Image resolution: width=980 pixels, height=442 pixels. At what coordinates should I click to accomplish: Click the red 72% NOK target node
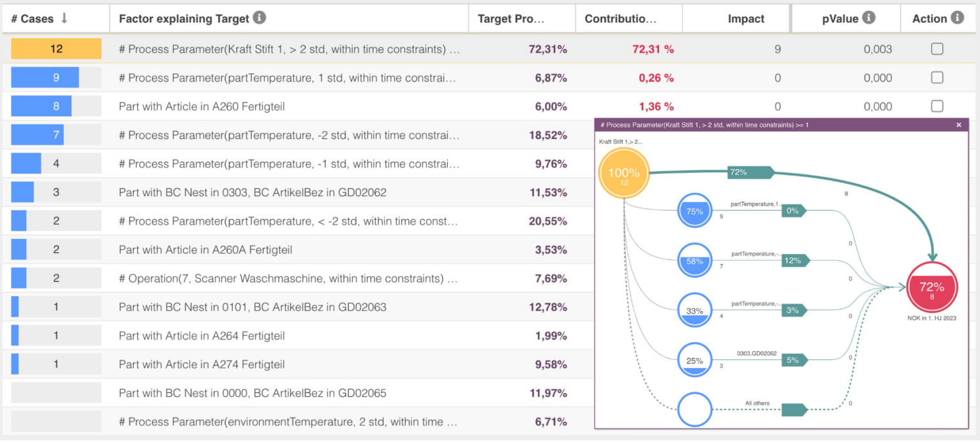click(932, 288)
